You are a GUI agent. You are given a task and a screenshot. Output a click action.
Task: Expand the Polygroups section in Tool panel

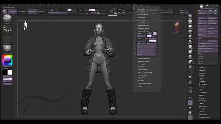[x=202, y=101]
